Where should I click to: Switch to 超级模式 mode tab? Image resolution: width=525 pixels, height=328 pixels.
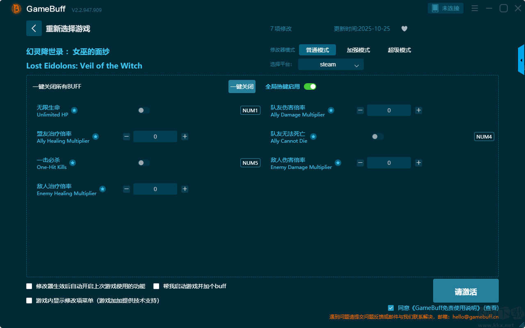[x=399, y=50]
